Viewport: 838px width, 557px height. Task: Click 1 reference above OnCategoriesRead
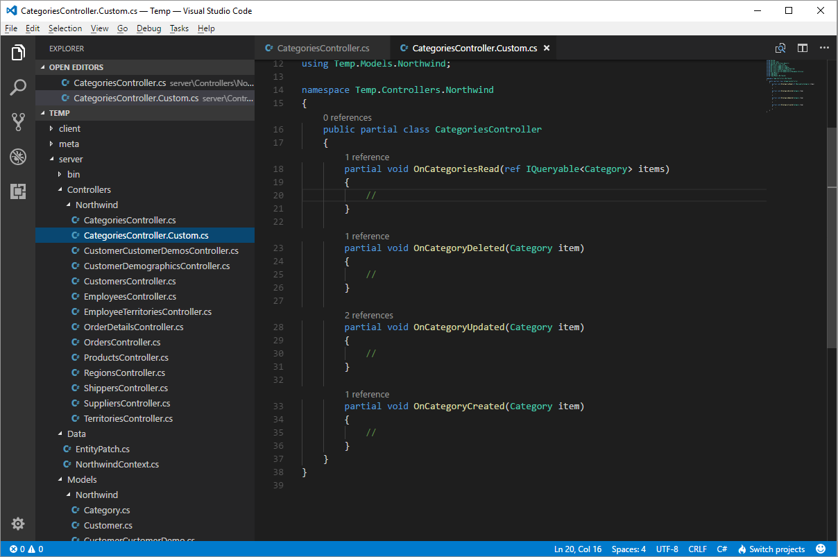click(x=367, y=157)
